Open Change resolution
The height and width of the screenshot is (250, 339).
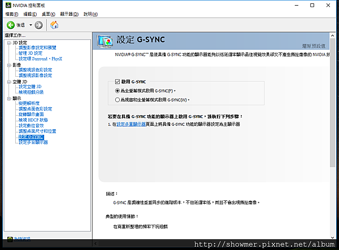(x=29, y=103)
